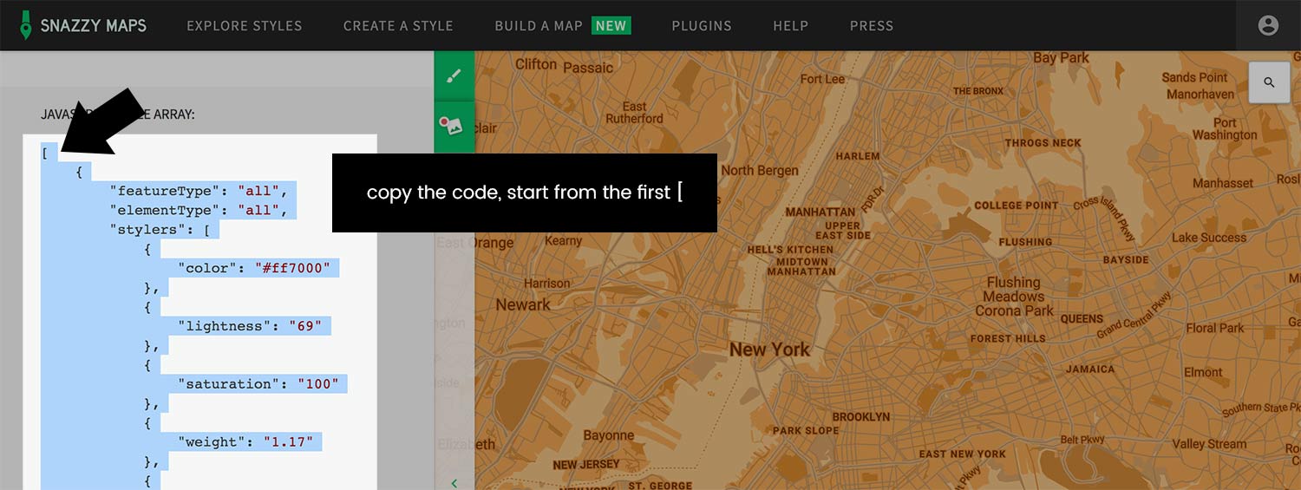Image resolution: width=1301 pixels, height=490 pixels.
Task: Click the ST. GEORGE map label
Action: click(660, 485)
